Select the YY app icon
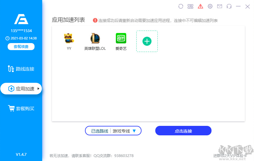This screenshot has height=161, width=254. coord(69,38)
